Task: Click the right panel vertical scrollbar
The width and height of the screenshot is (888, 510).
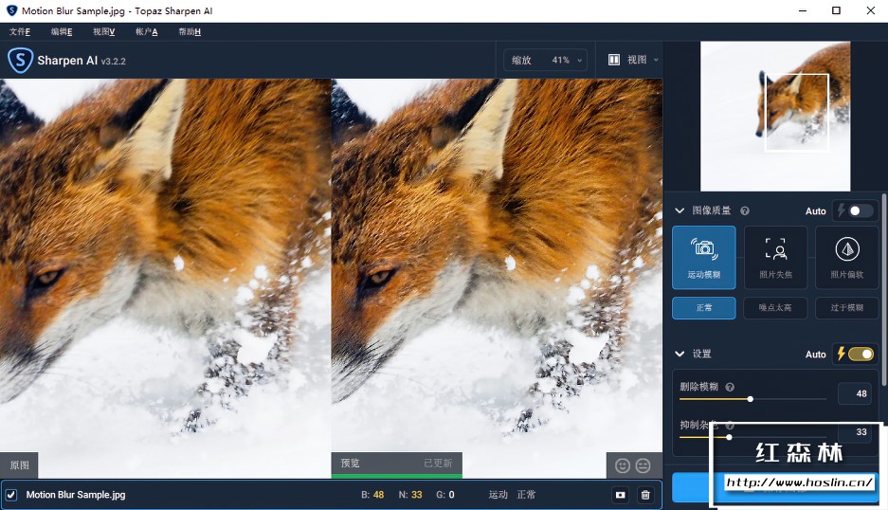Action: pos(884,289)
